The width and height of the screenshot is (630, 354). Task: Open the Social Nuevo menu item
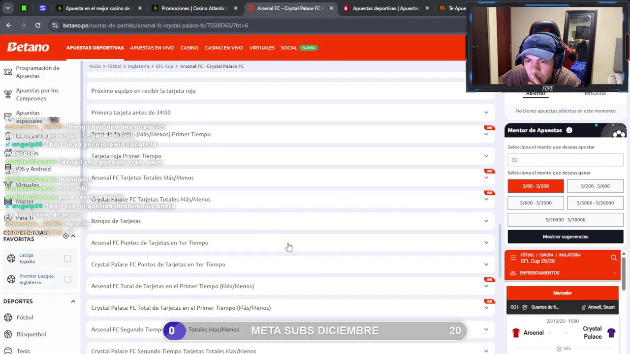pyautogui.click(x=298, y=48)
